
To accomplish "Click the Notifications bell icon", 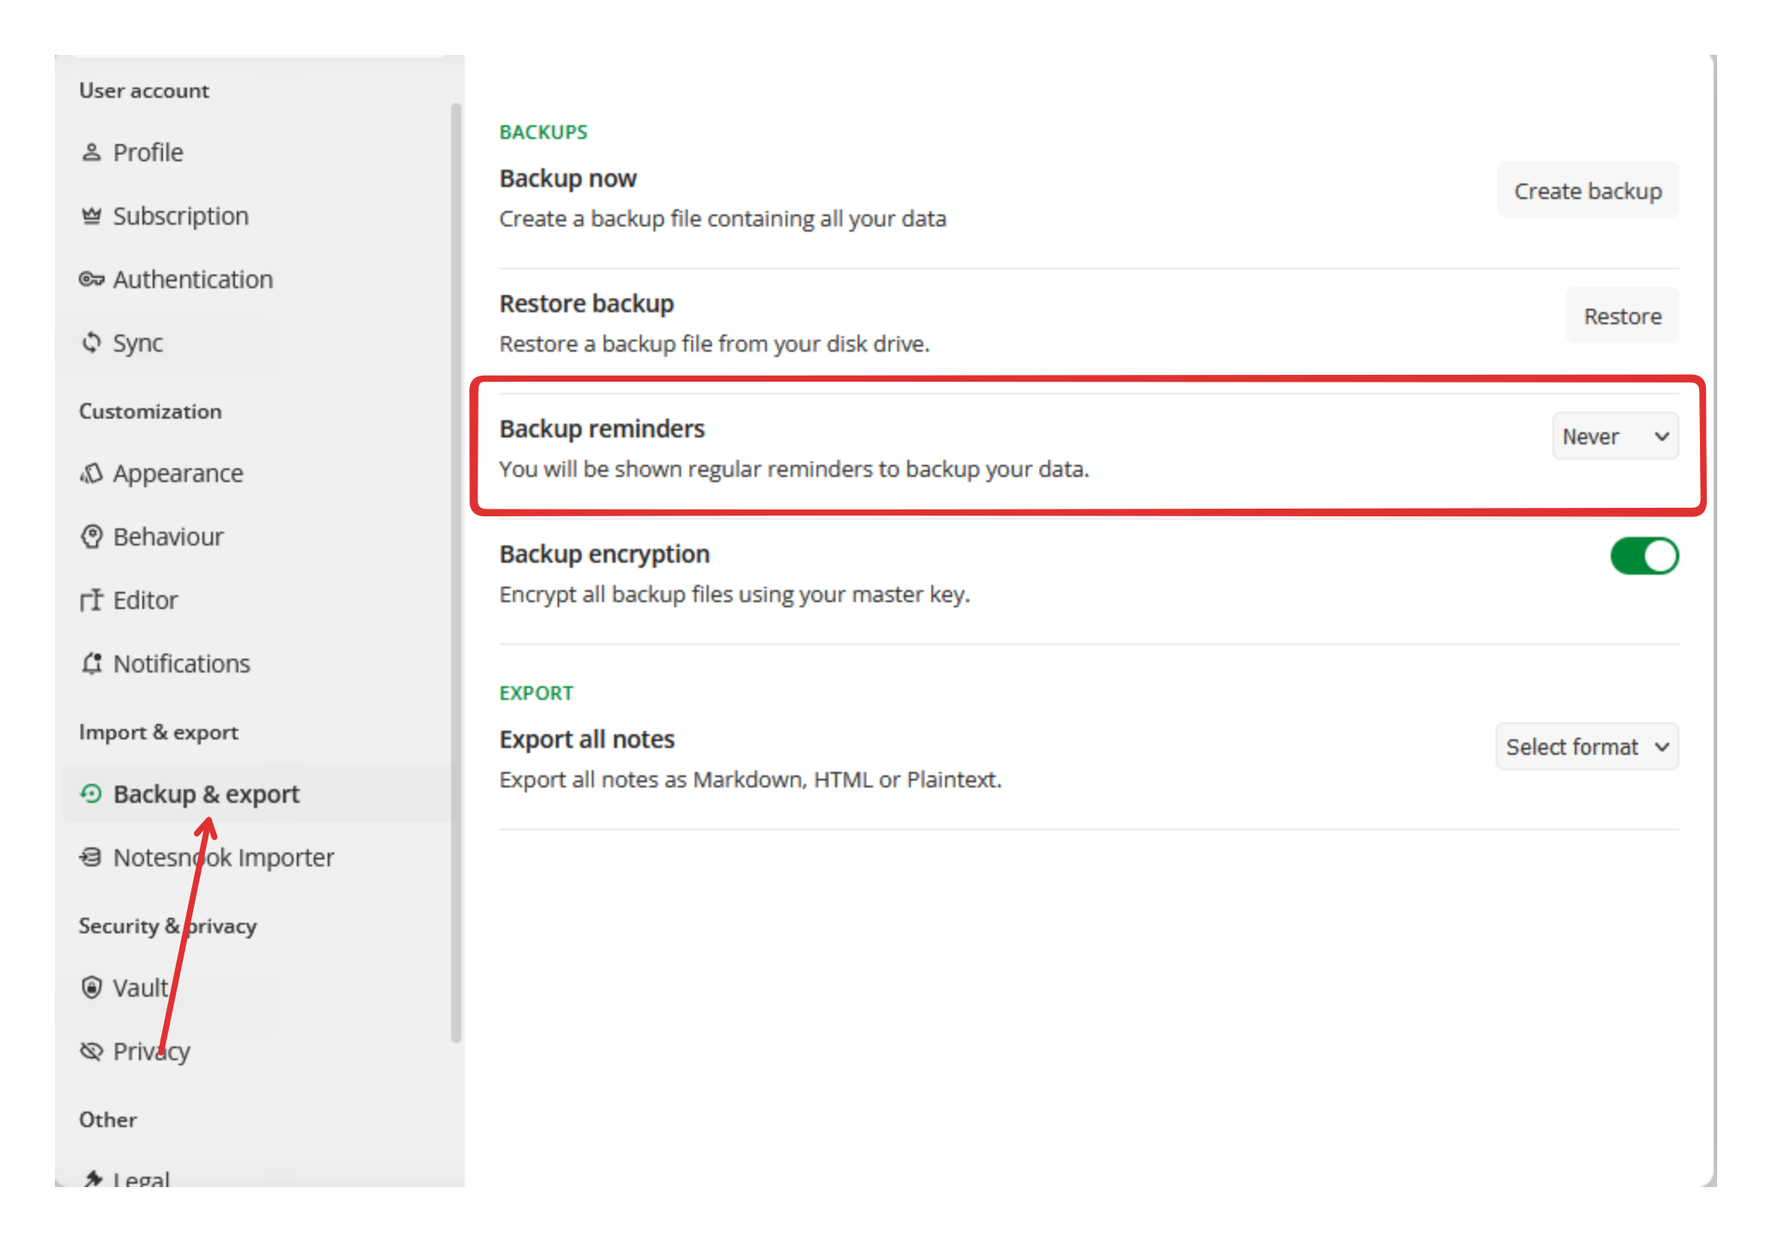I will click(91, 664).
